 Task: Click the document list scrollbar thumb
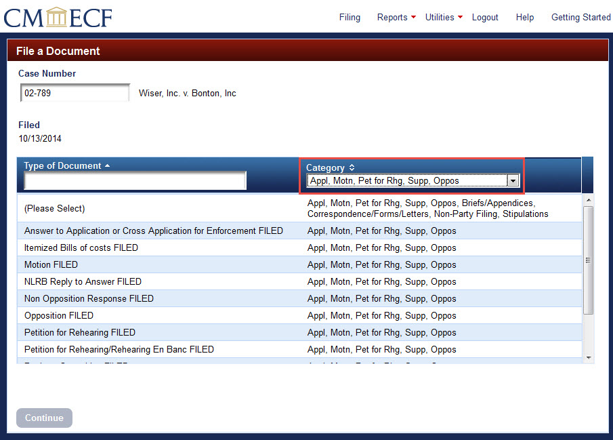click(x=589, y=260)
